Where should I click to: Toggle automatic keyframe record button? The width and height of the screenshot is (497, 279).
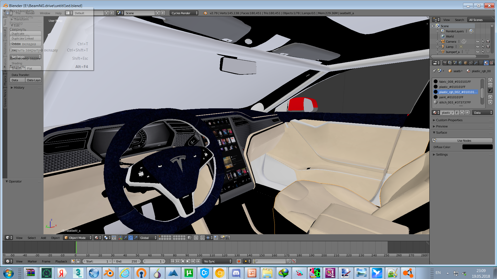click(239, 261)
